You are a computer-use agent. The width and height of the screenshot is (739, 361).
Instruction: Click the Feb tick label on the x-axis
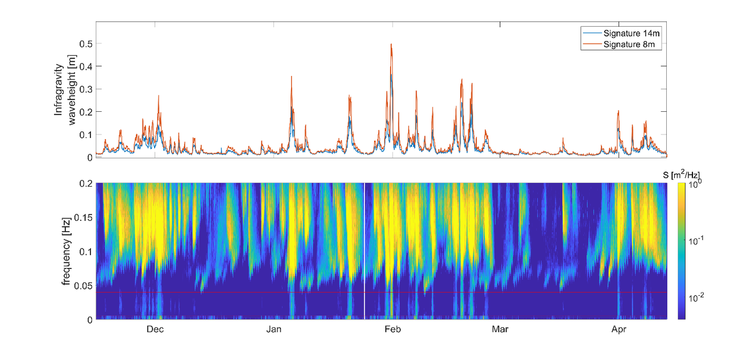(393, 328)
